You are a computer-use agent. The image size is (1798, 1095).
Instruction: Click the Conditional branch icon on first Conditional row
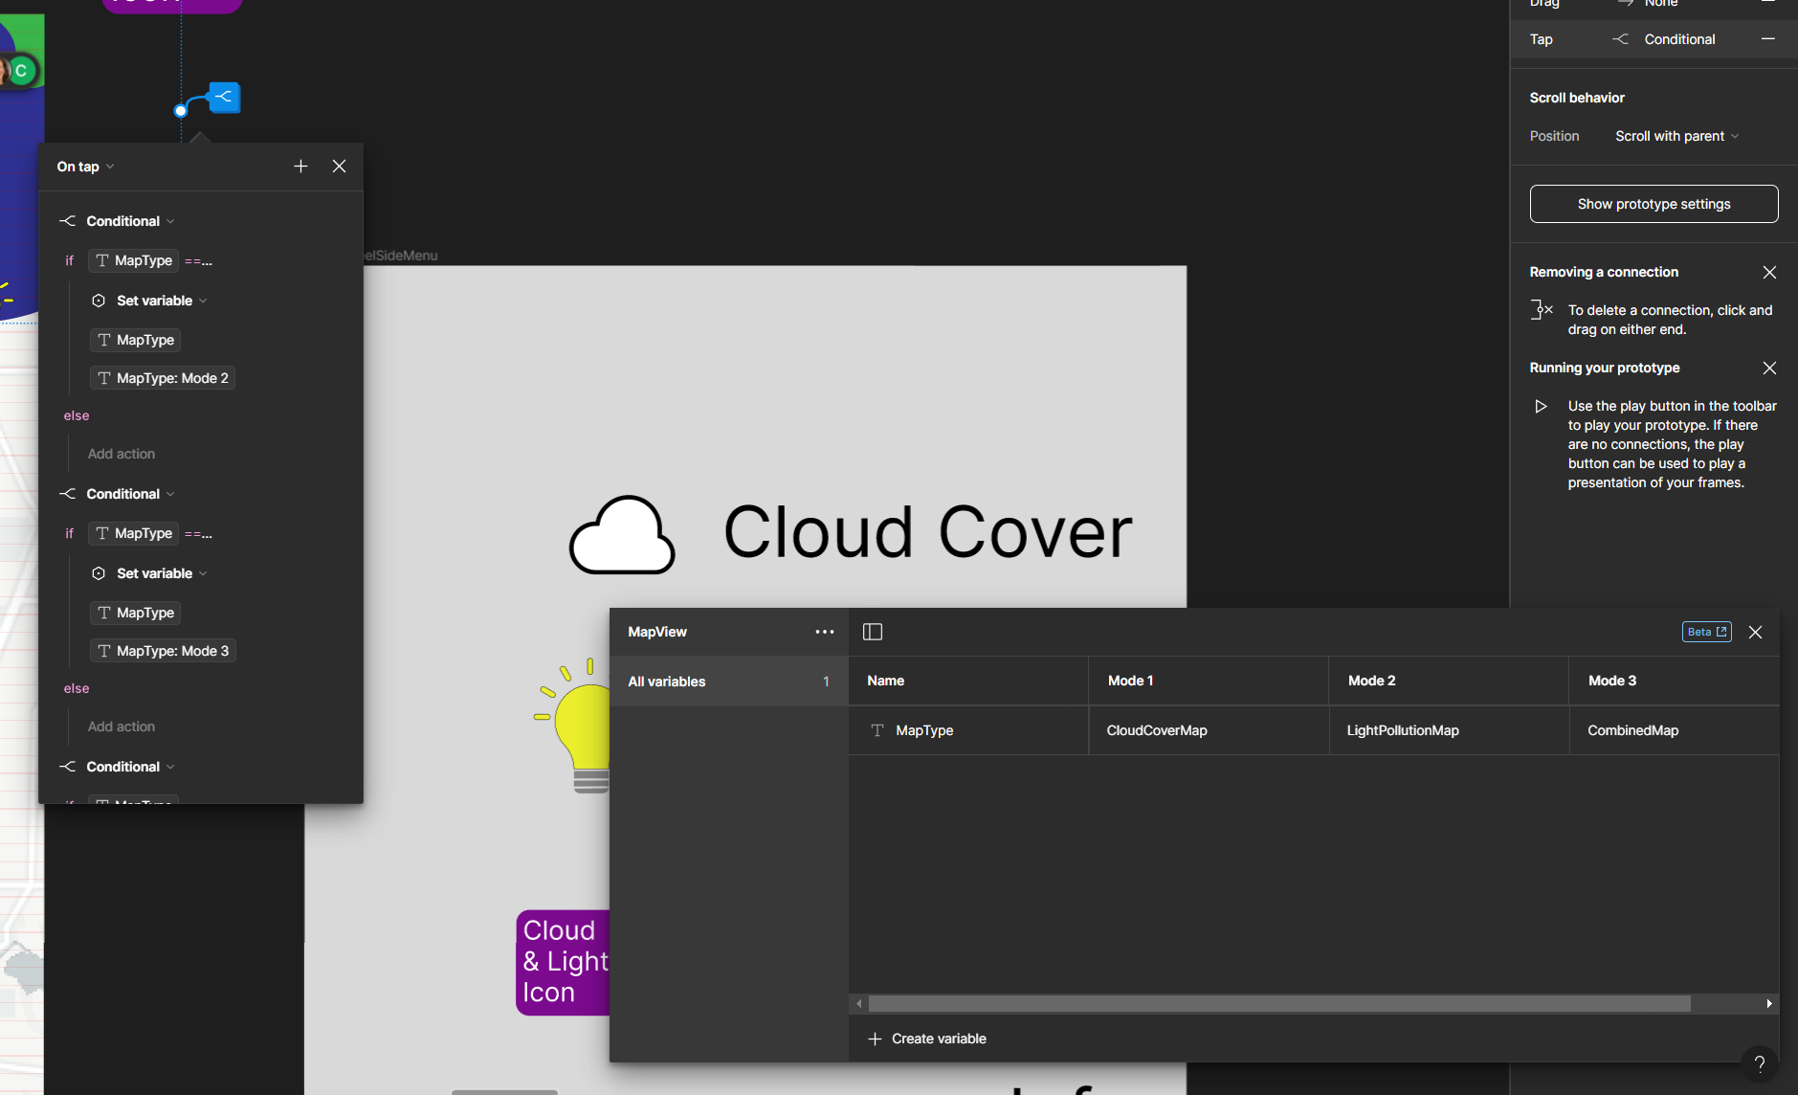(67, 221)
